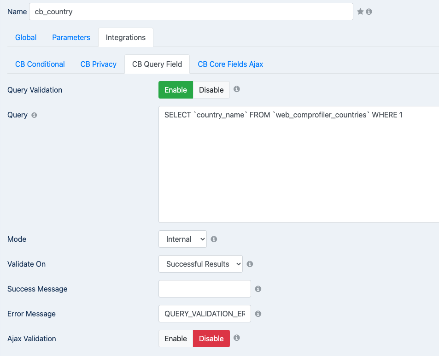
Task: Open the CB Core Fields Ajax sub-tab
Action: pos(230,64)
